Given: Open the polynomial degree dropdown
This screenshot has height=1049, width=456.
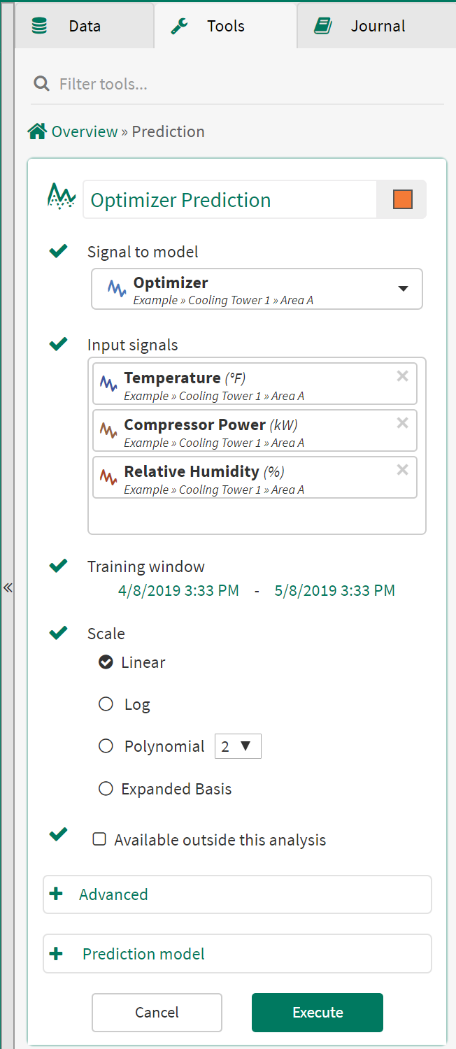Looking at the screenshot, I should (238, 746).
